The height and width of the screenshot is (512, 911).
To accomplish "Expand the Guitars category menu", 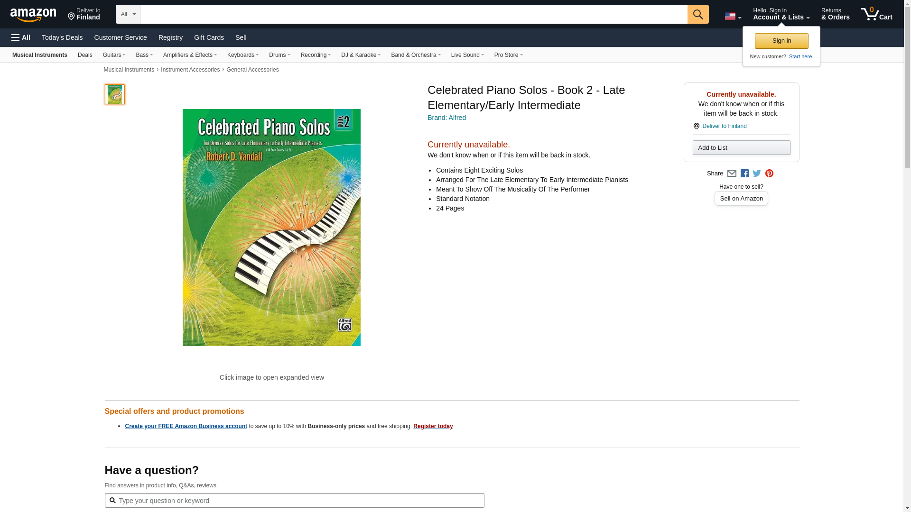I will pyautogui.click(x=114, y=55).
